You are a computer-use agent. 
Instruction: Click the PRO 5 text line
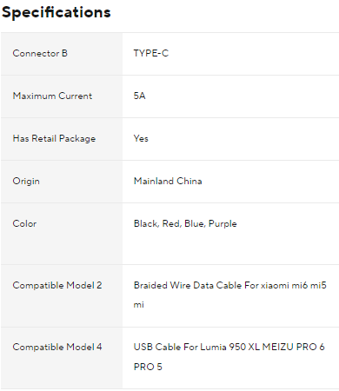pyautogui.click(x=148, y=367)
